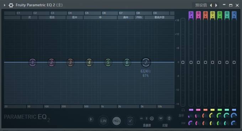Screen dimensions: 242x131
Task: Open the options arrow left of LIN
Action: [91, 119]
